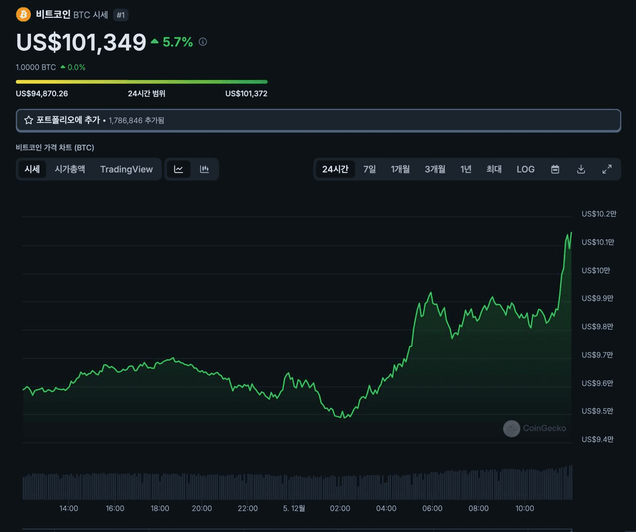636x532 pixels.
Task: Switch to line chart view icon
Action: [x=178, y=169]
